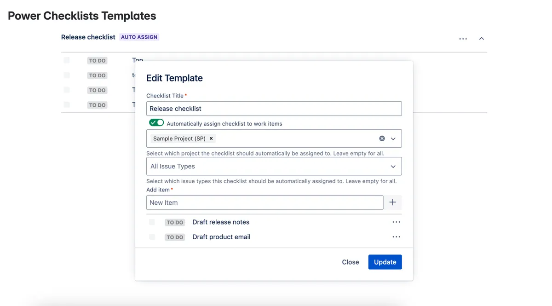Click the automatically assign checklist label
Image resolution: width=552 pixels, height=306 pixels.
click(x=224, y=124)
